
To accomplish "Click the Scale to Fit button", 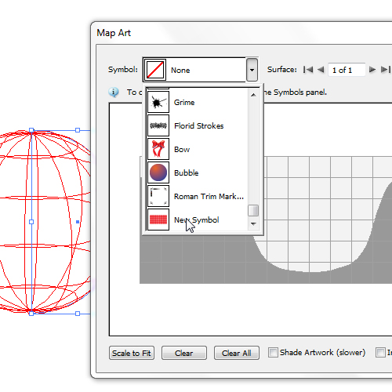I will coord(132,353).
